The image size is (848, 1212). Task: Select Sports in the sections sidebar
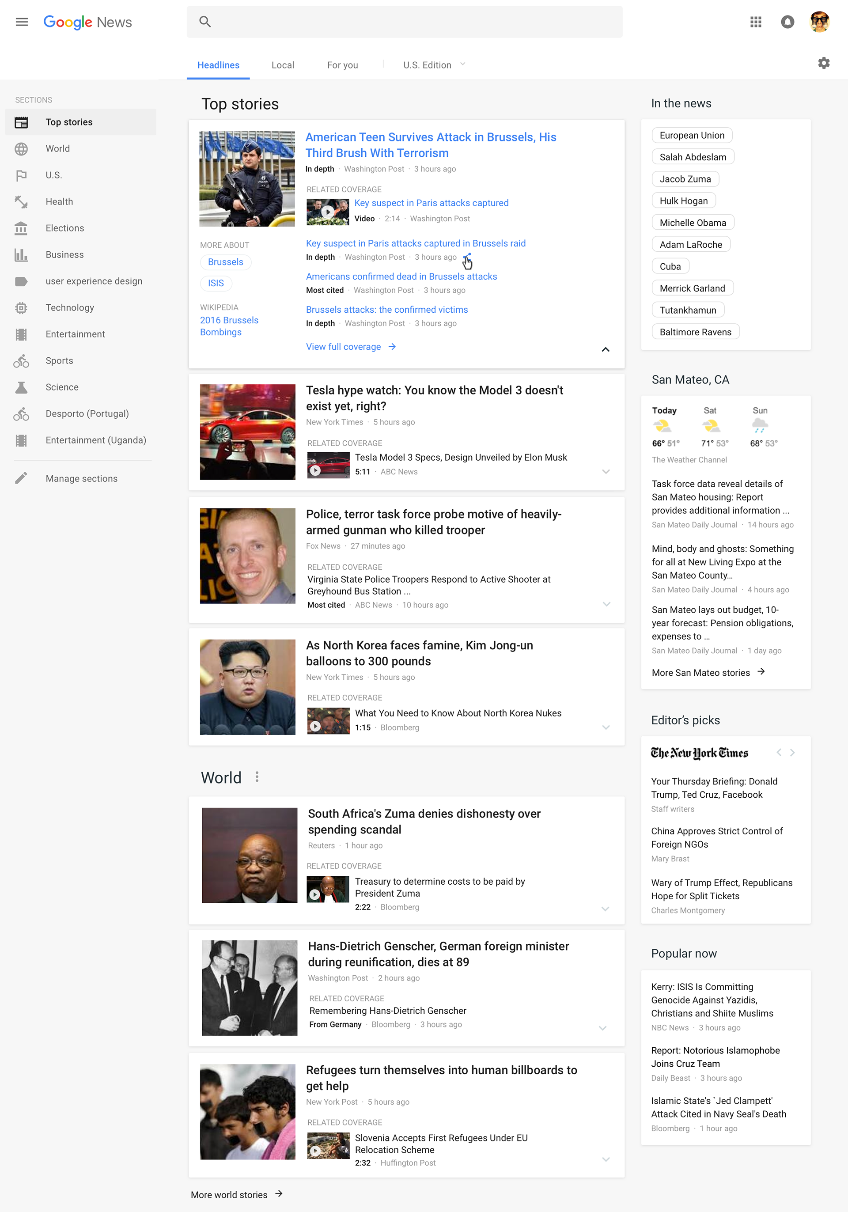pos(81,360)
